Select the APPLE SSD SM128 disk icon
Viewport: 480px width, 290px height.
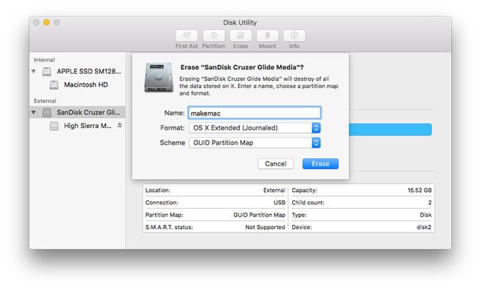47,71
